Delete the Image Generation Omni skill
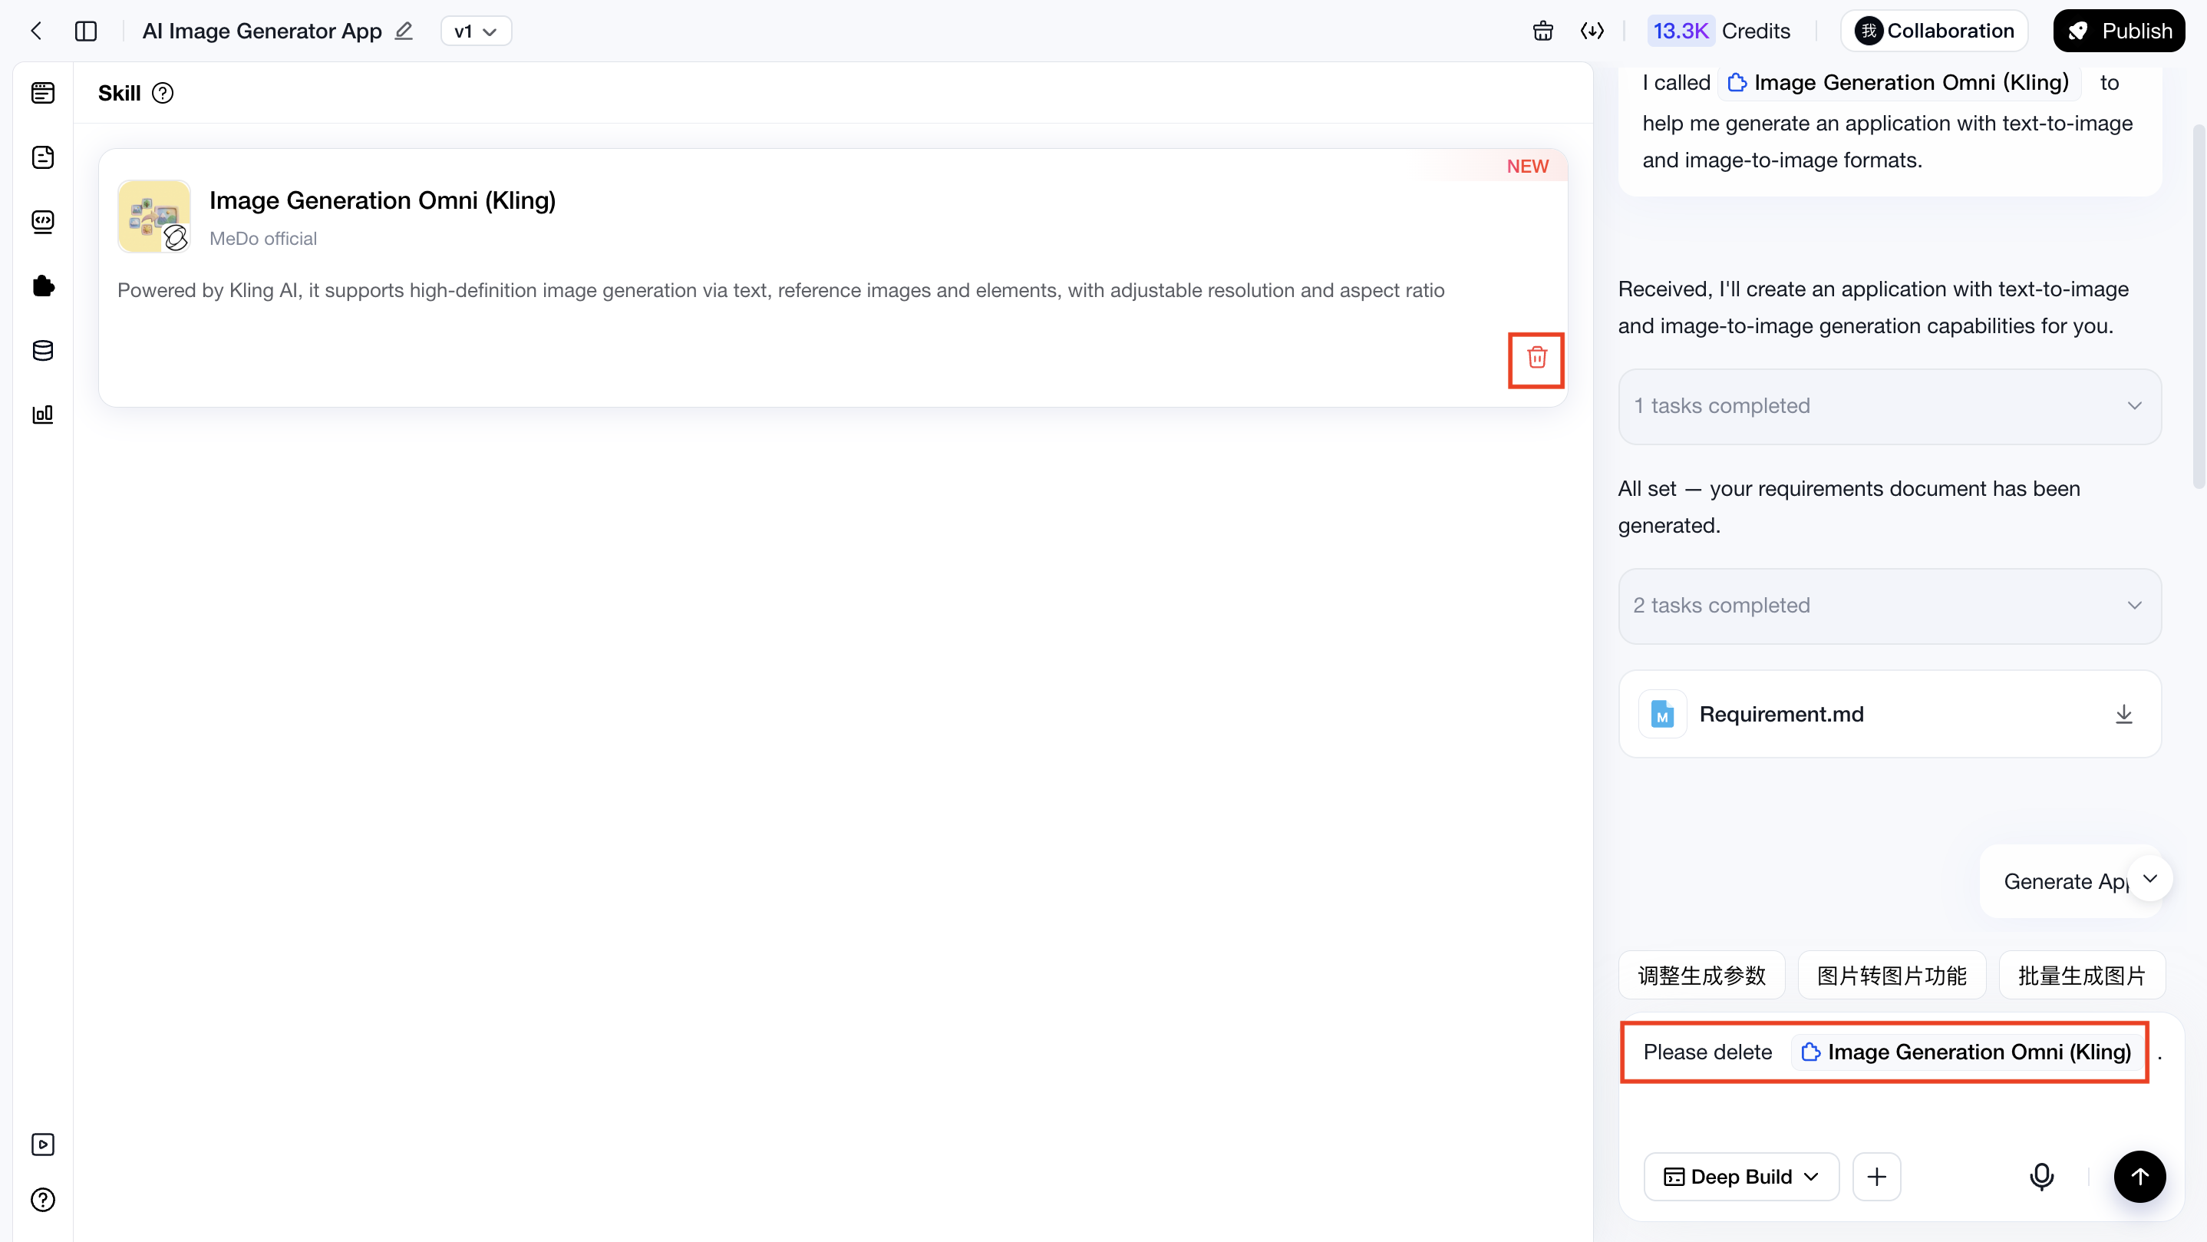Screen dimensions: 2207x1242 1536,358
